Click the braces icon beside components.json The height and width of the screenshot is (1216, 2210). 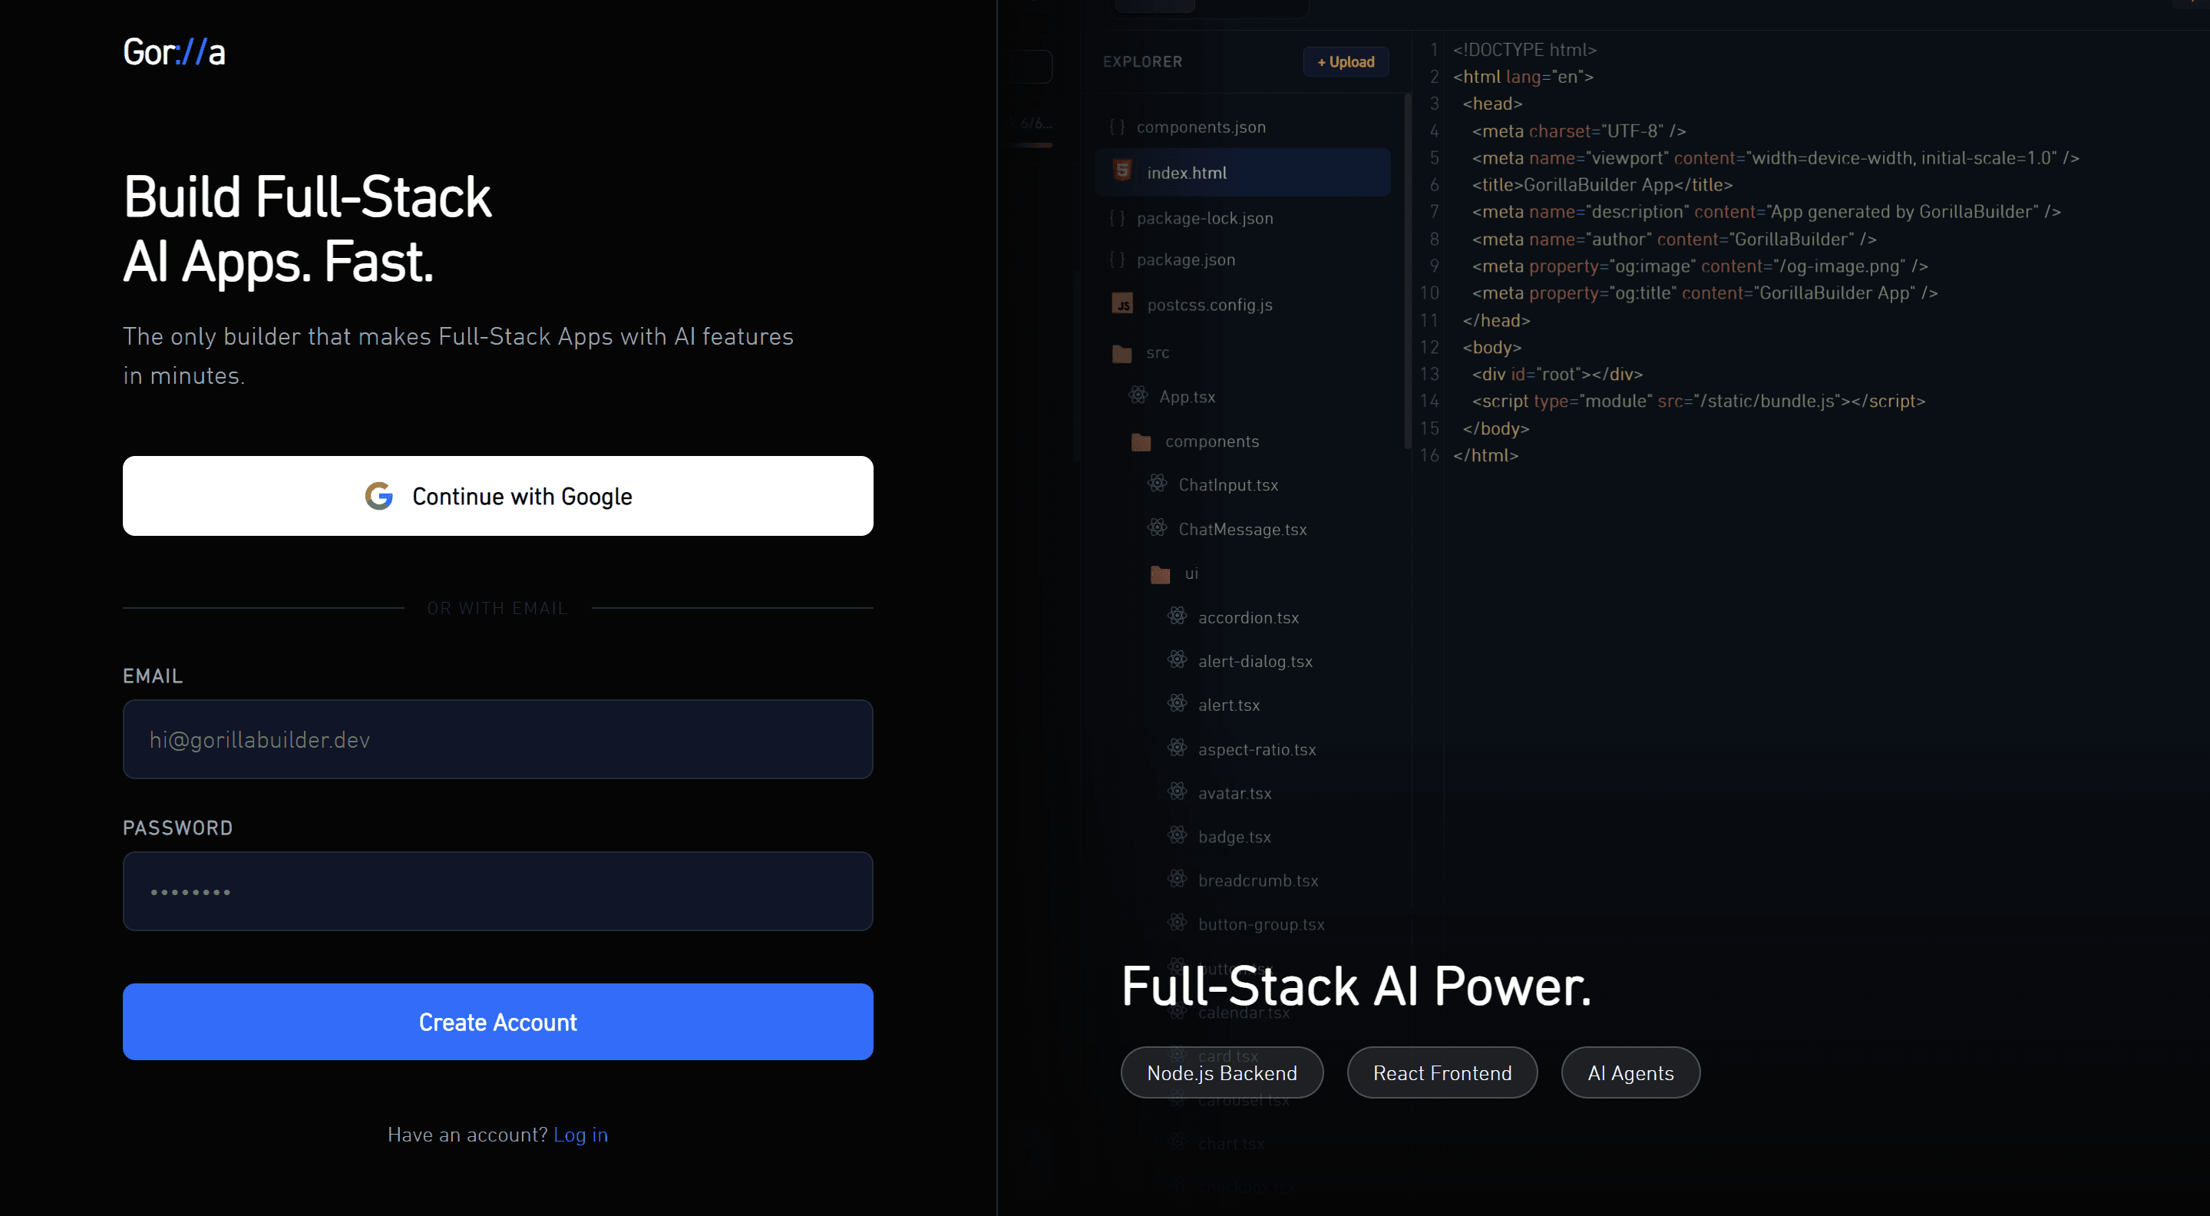(x=1116, y=127)
